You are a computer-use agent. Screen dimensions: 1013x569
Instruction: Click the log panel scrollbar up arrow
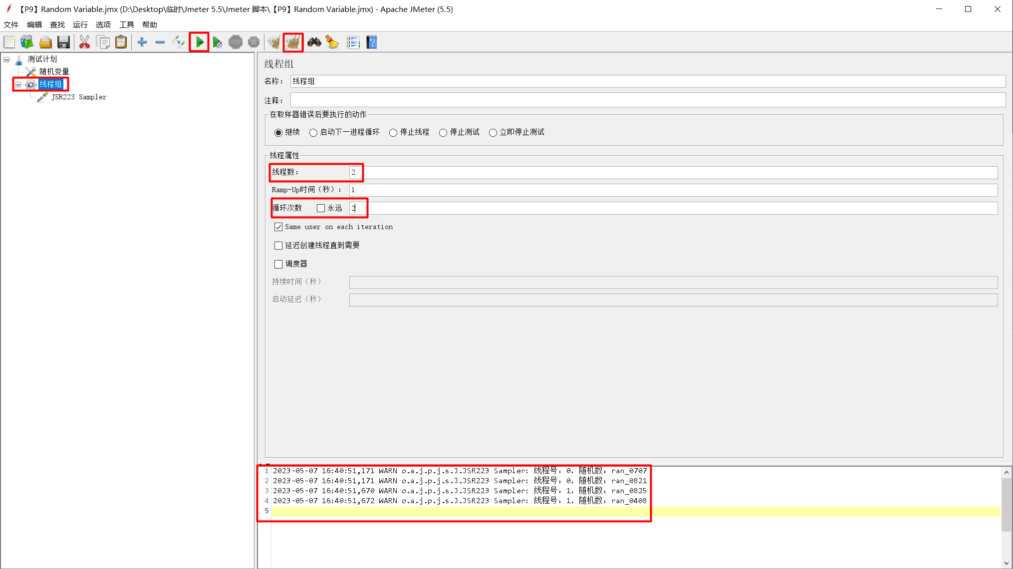click(1006, 472)
